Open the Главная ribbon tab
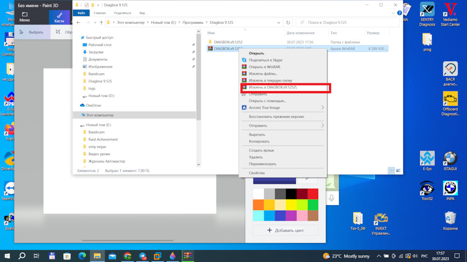The height and width of the screenshot is (262, 467). click(99, 13)
